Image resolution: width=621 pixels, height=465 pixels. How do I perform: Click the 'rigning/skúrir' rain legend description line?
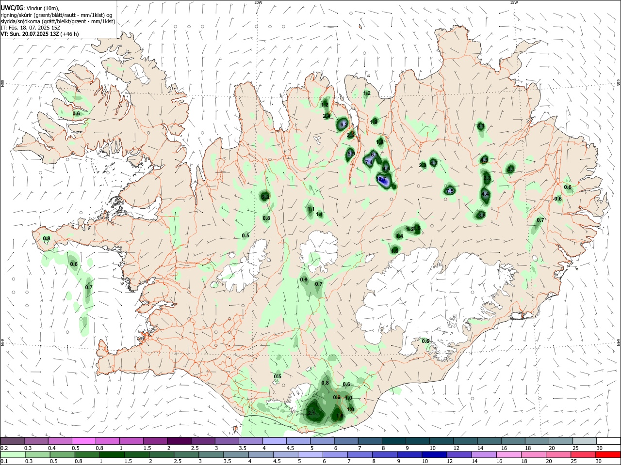tap(56, 15)
